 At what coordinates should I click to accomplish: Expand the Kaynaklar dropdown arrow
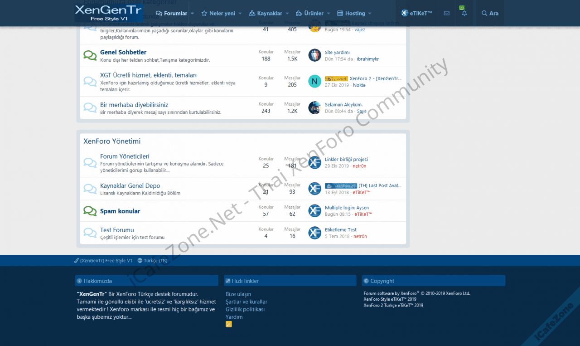287,14
